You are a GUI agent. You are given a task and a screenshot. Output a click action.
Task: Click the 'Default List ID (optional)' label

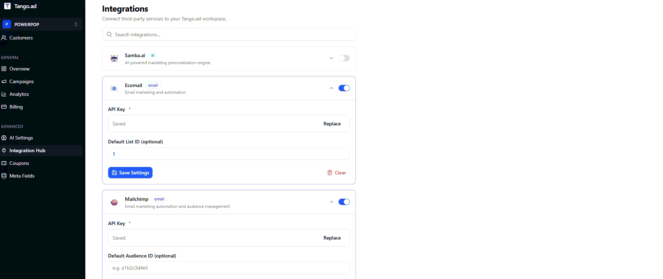(x=136, y=142)
